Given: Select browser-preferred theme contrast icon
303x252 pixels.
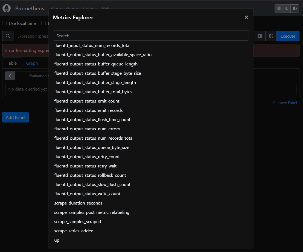Looking at the screenshot, I should 295,8.
